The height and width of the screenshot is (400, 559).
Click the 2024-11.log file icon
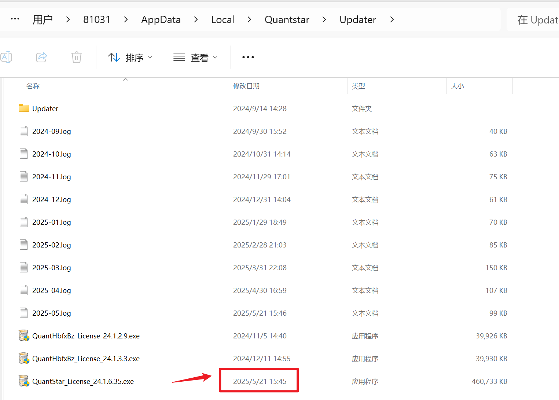[23, 176]
